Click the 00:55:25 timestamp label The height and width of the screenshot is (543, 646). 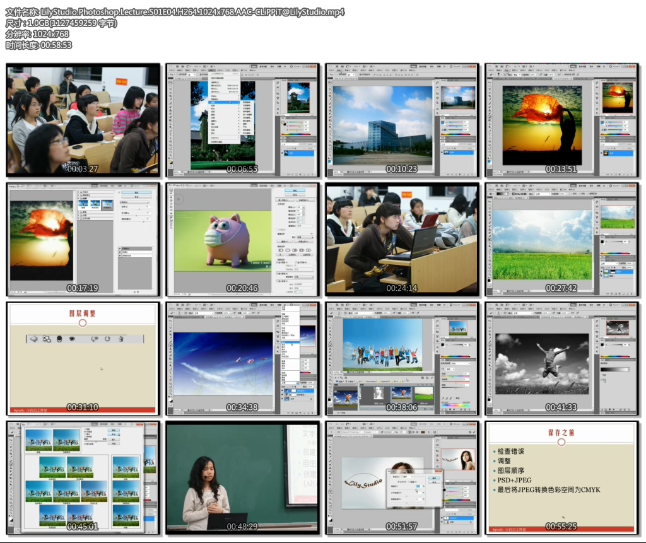coord(561,527)
